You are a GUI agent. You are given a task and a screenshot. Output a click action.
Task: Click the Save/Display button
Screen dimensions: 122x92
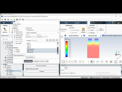[28, 61]
